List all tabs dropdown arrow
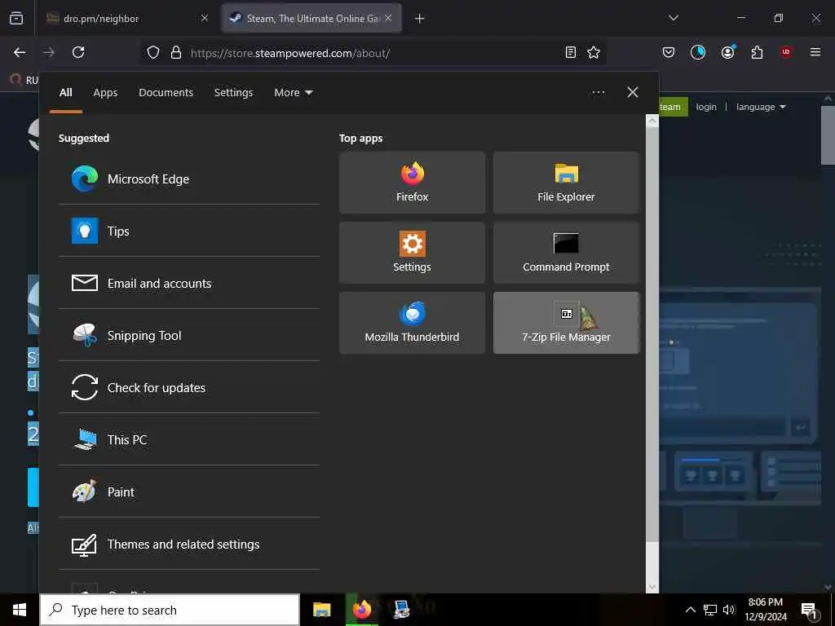The width and height of the screenshot is (835, 626). tap(674, 18)
